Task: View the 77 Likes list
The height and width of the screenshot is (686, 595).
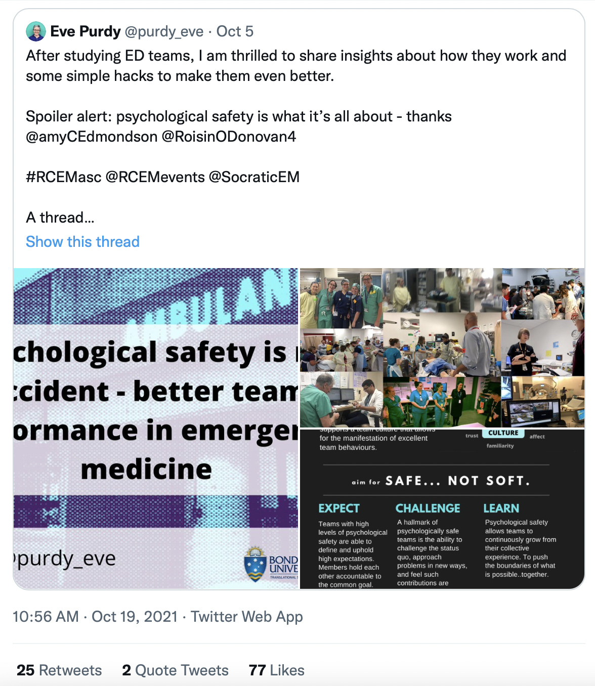Action: (x=277, y=670)
